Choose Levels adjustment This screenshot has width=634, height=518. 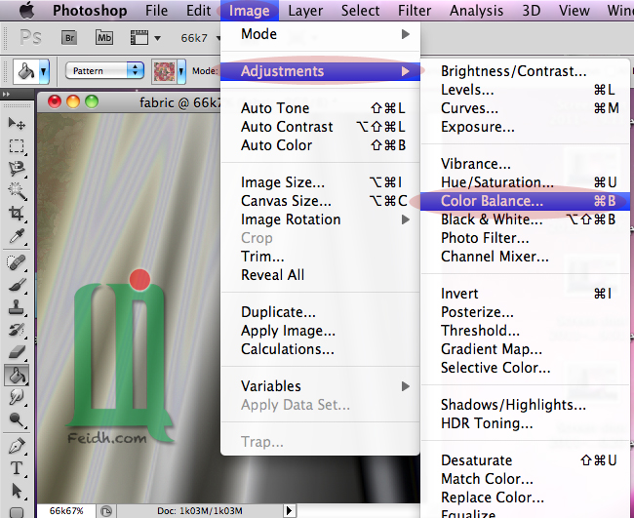tap(525, 90)
